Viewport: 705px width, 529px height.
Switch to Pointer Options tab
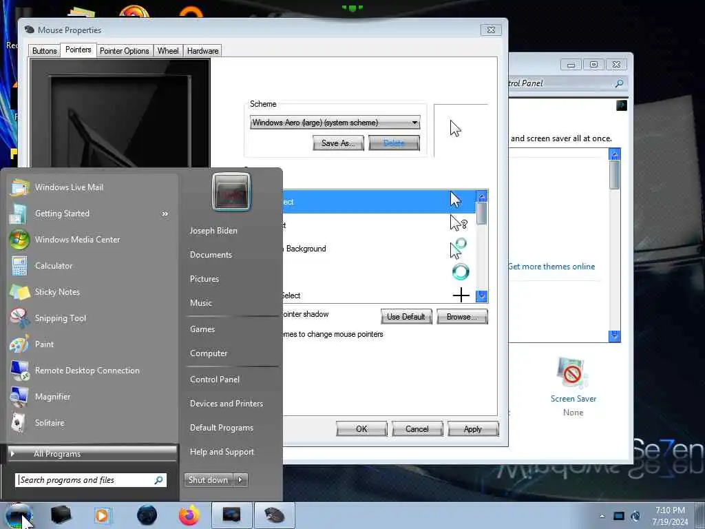coord(124,51)
